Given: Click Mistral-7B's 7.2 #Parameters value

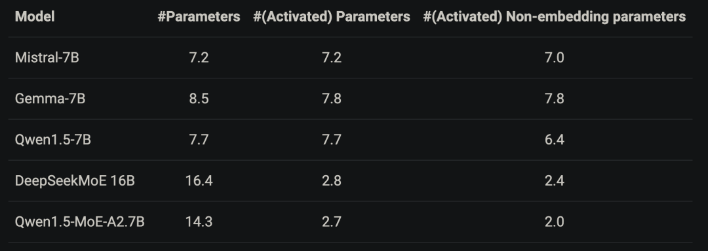Looking at the screenshot, I should (x=199, y=58).
